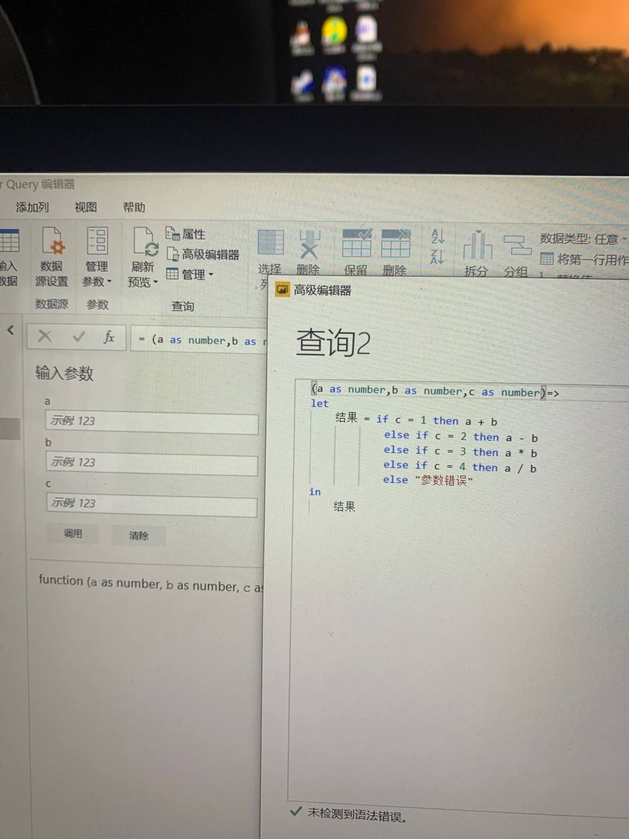629x839 pixels.
Task: Click the 删除 rows icon
Action: click(396, 243)
